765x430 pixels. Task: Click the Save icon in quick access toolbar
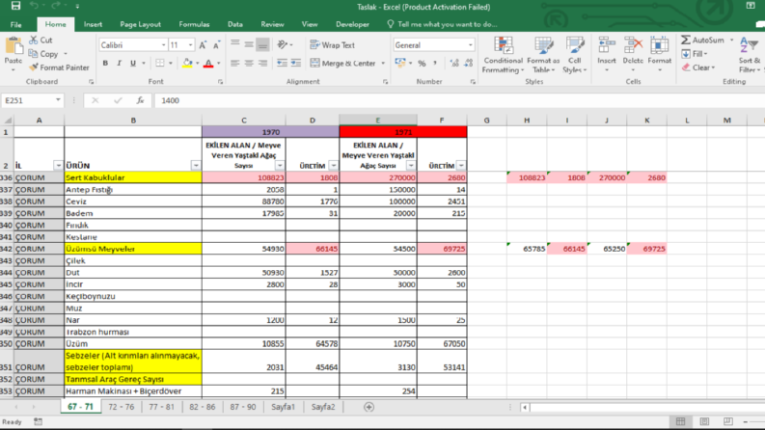click(15, 6)
